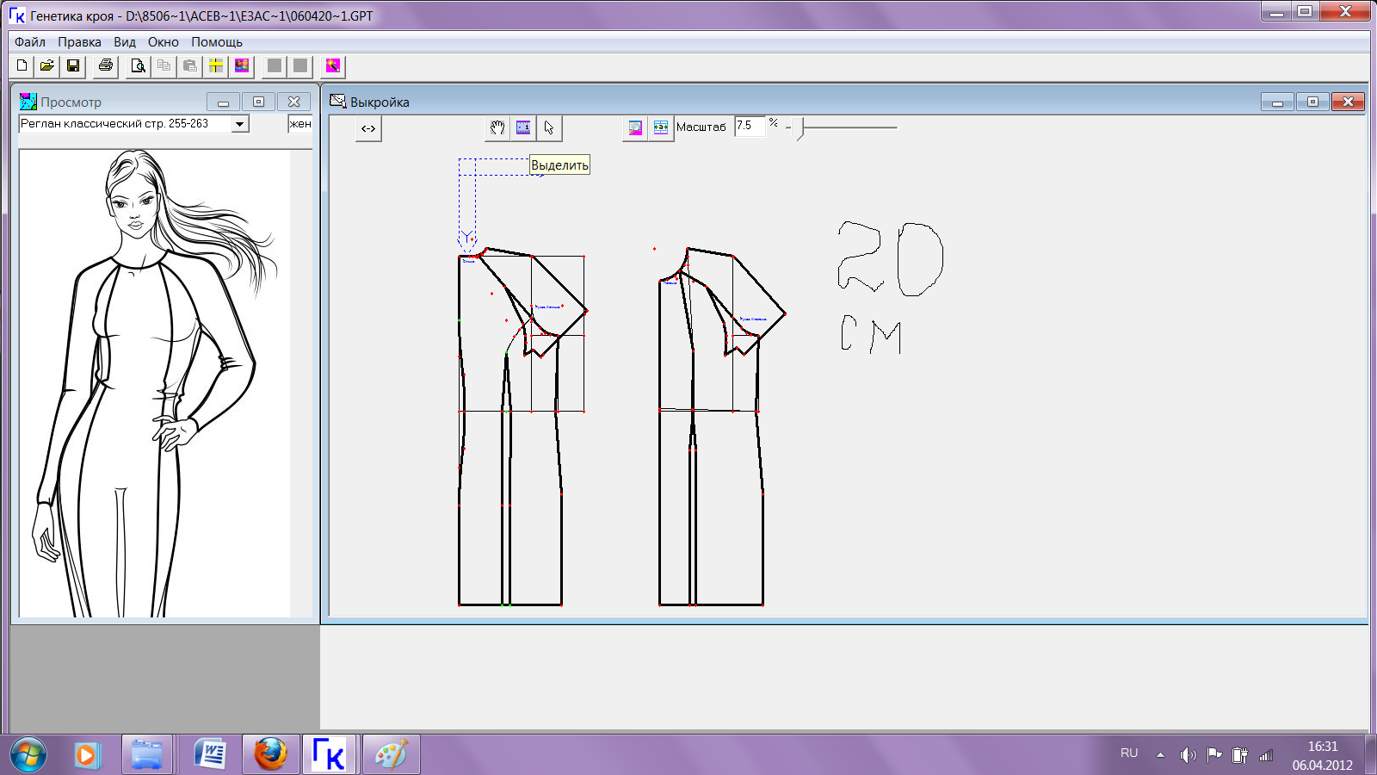Click the Масштаб percentage input field

749,126
